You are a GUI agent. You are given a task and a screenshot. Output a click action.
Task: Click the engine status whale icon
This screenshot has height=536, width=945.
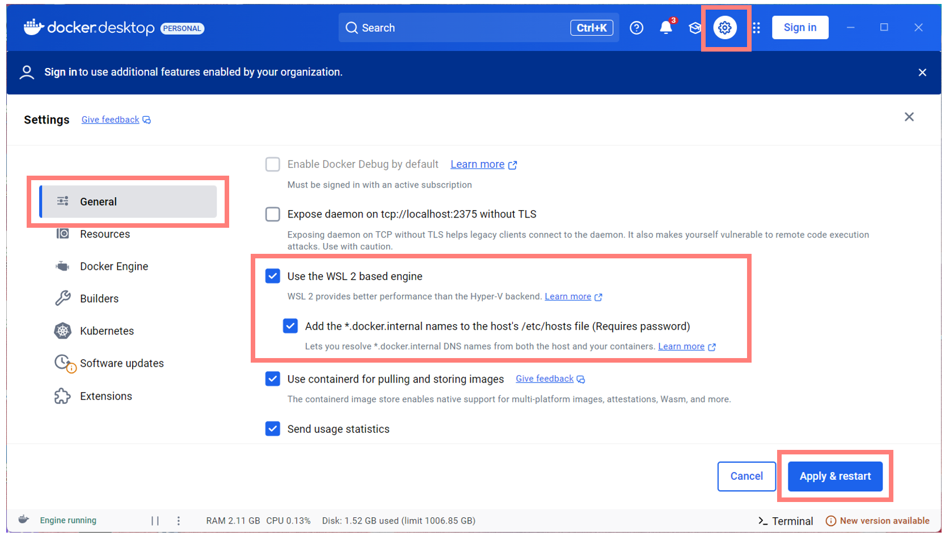pyautogui.click(x=24, y=520)
